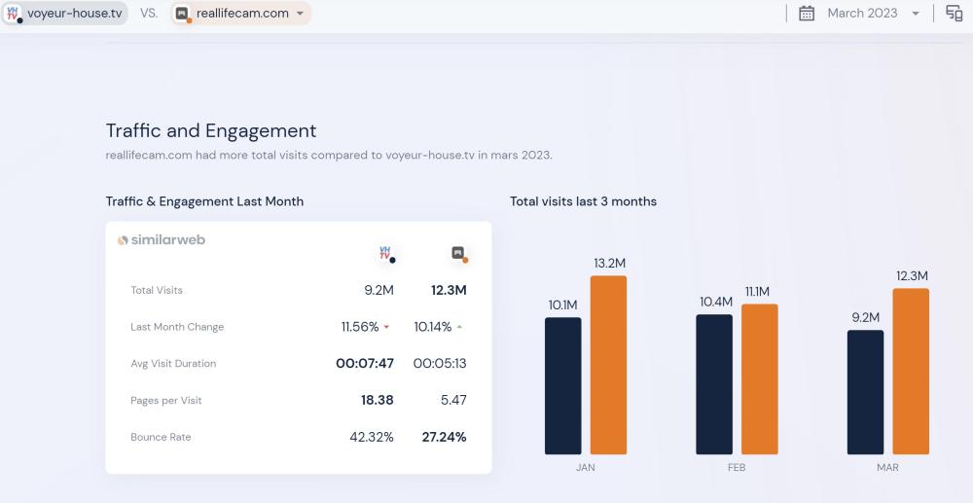Select the reallifecam icon in table header
973x503 pixels.
pos(458,254)
